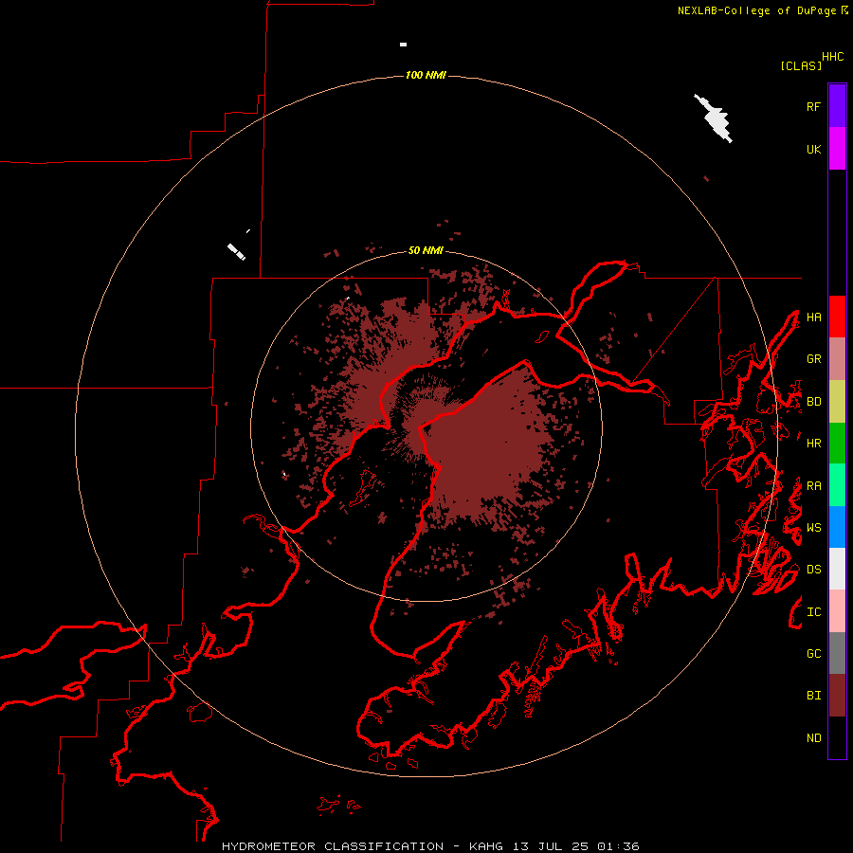Select the IC light-pink legend swatch
The height and width of the screenshot is (853, 853).
pos(837,611)
